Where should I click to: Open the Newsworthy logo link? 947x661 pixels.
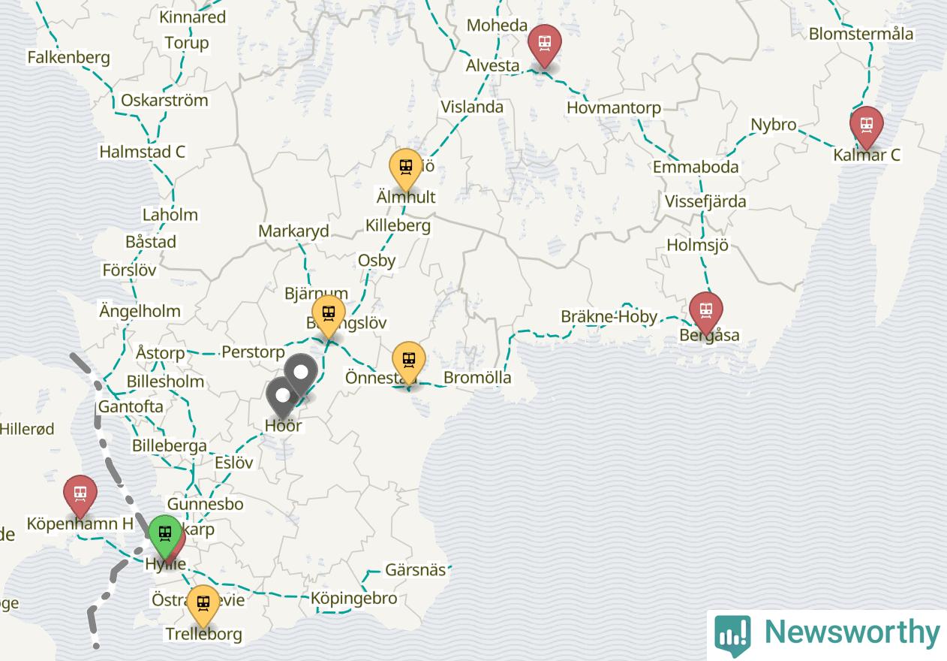pos(827,633)
